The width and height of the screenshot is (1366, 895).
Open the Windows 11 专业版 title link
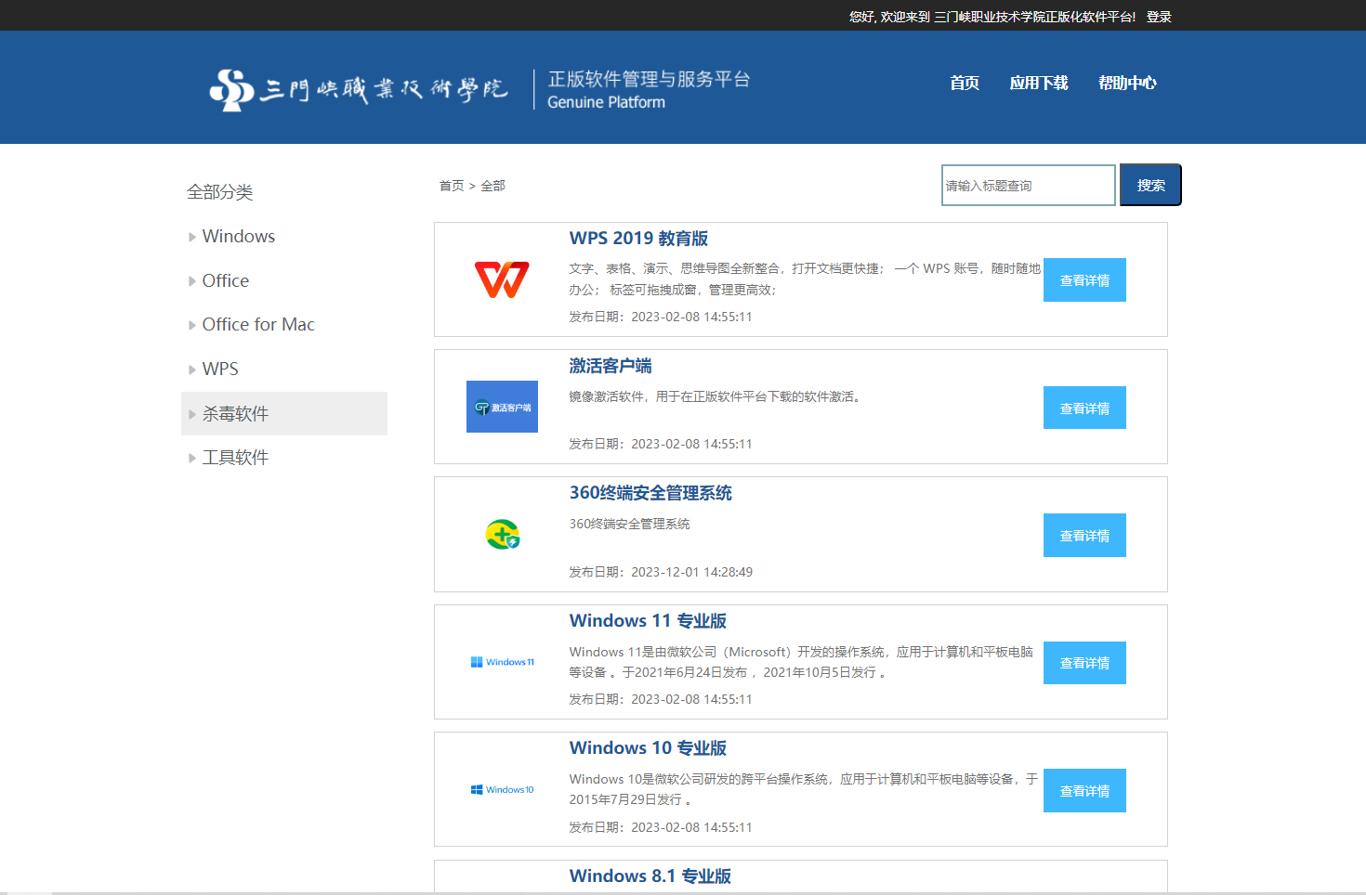[x=648, y=621]
